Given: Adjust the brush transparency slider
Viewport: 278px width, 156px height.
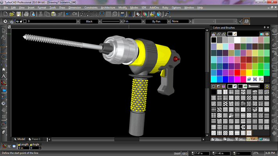Looking at the screenshot, I should tap(254, 86).
